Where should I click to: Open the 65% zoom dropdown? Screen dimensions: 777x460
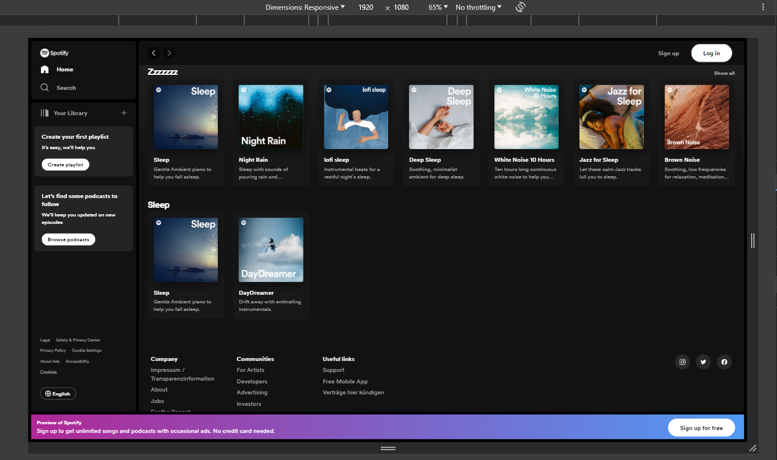point(438,7)
